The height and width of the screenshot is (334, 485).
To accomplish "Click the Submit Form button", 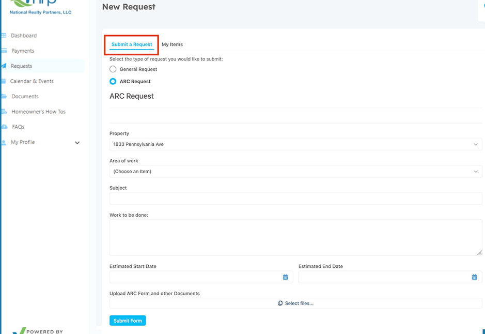I will pyautogui.click(x=128, y=321).
